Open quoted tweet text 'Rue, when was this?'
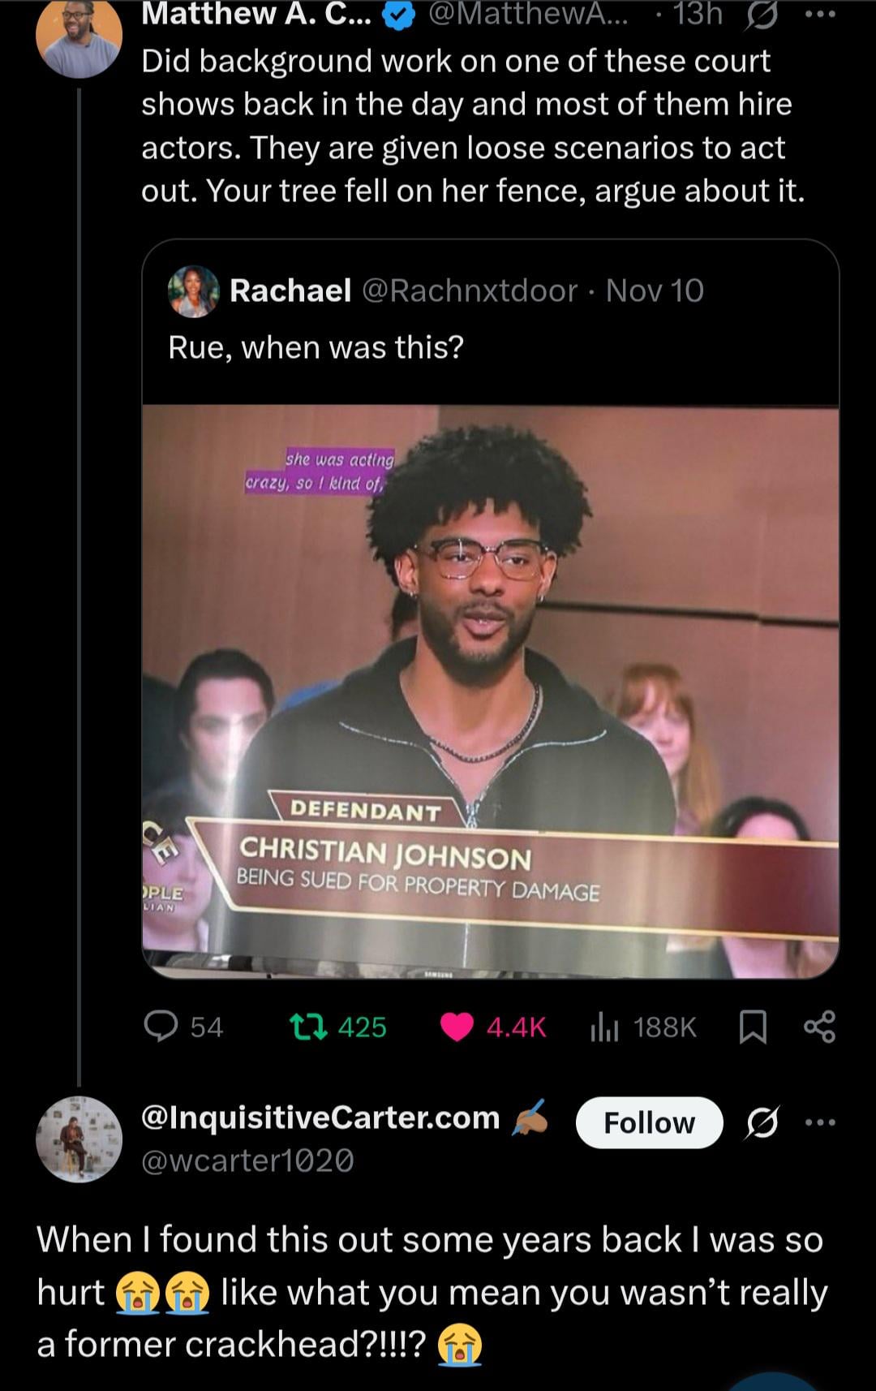Image resolution: width=876 pixels, height=1391 pixels. (316, 347)
